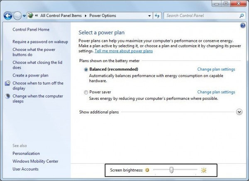Image resolution: width=249 pixels, height=181 pixels.
Task: Open Choose what the power buttons do
Action: pyautogui.click(x=34, y=52)
